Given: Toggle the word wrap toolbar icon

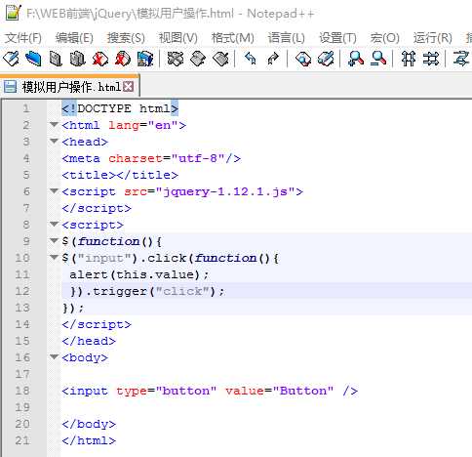Looking at the screenshot, I should coord(461,59).
